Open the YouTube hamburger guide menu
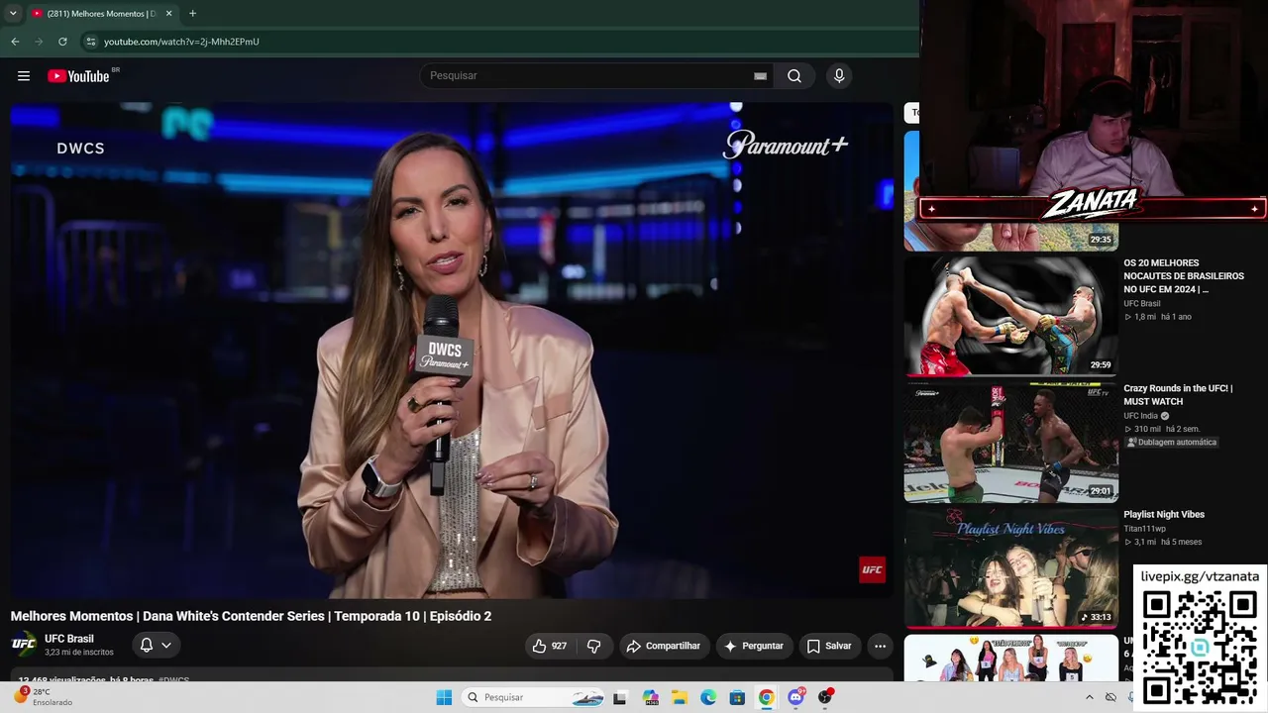 click(24, 76)
